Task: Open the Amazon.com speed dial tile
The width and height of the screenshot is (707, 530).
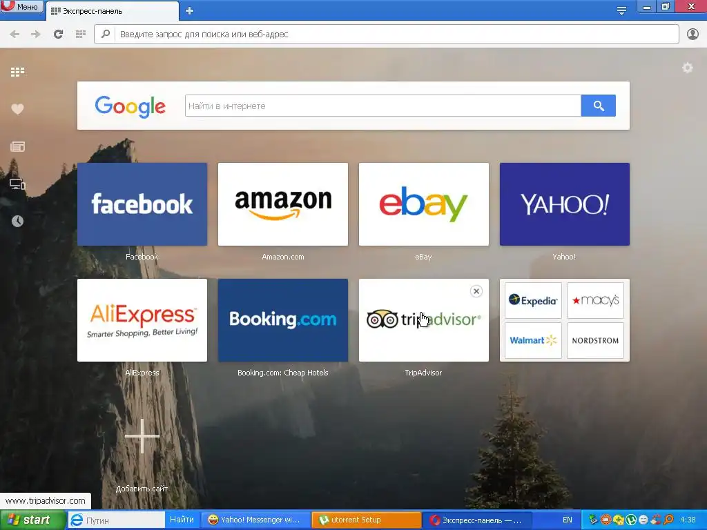Action: [282, 204]
